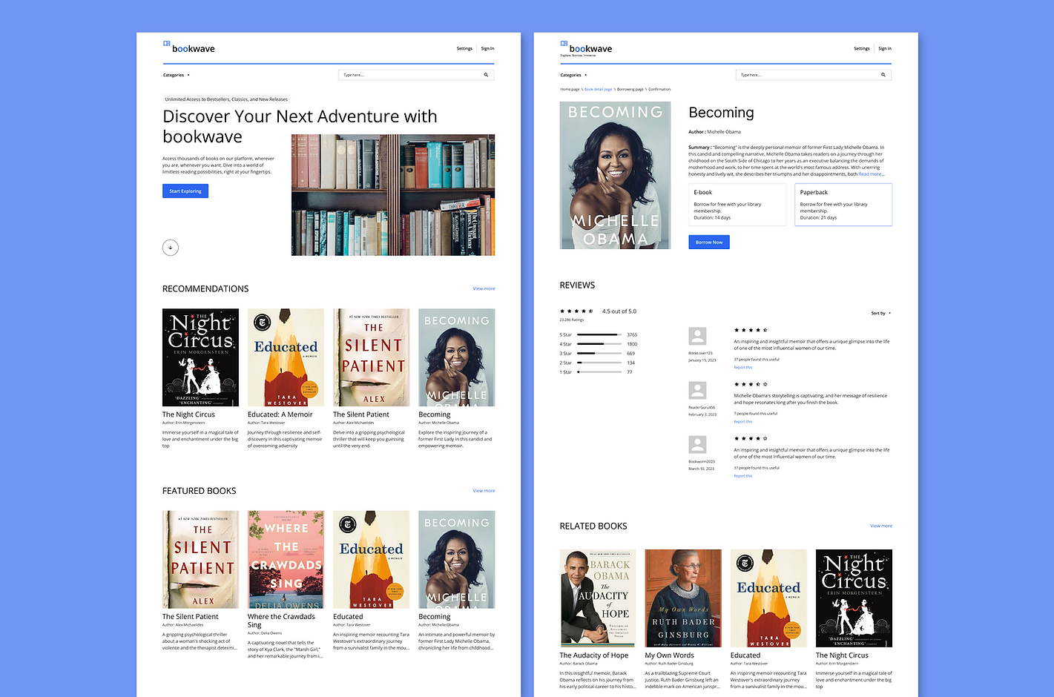This screenshot has width=1054, height=697.
Task: Open Settings on the Becoming detail page
Action: (861, 48)
